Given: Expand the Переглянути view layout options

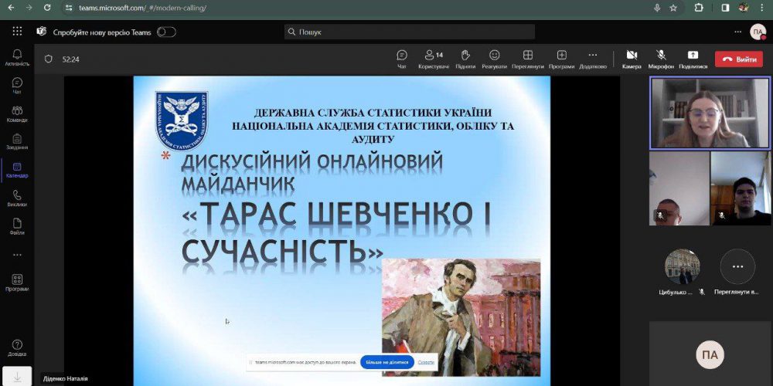Looking at the screenshot, I should 527,58.
